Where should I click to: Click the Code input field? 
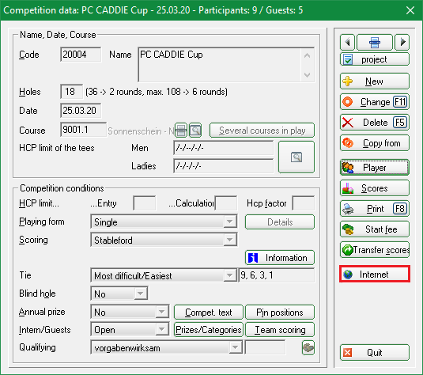pos(81,55)
